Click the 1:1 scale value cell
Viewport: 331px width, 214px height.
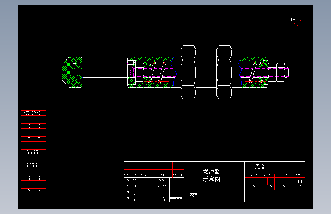(x=300, y=181)
